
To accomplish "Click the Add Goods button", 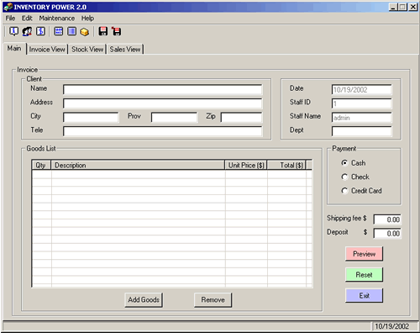I will pyautogui.click(x=144, y=300).
